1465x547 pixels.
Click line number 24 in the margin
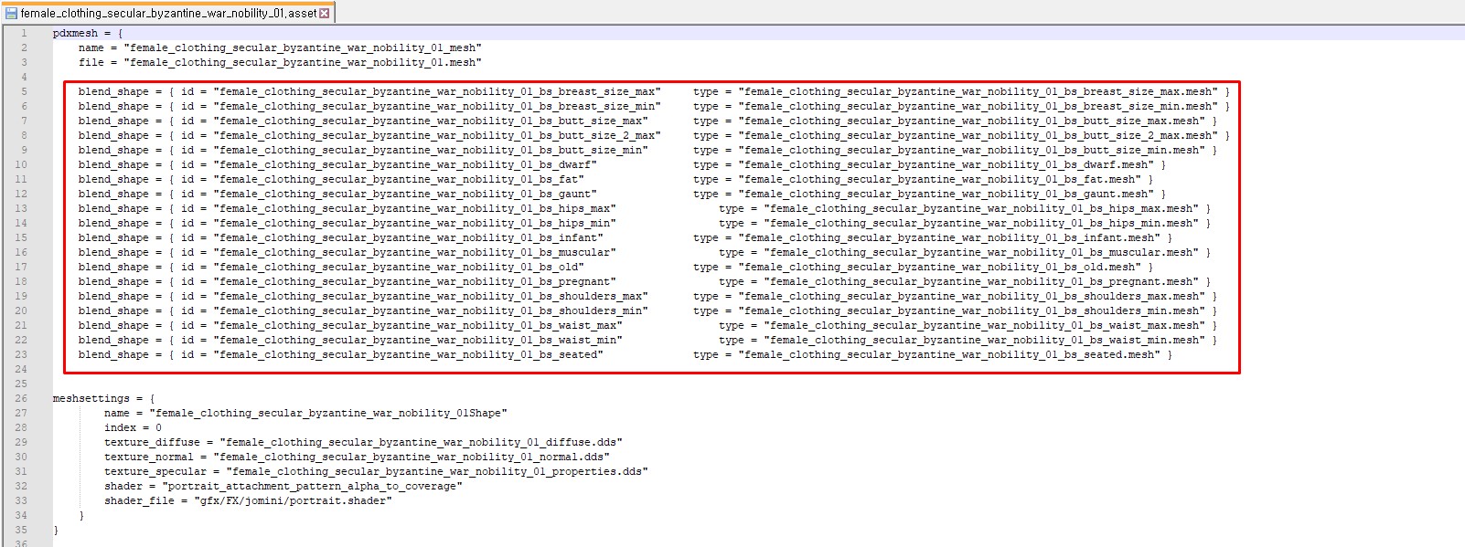click(x=21, y=369)
